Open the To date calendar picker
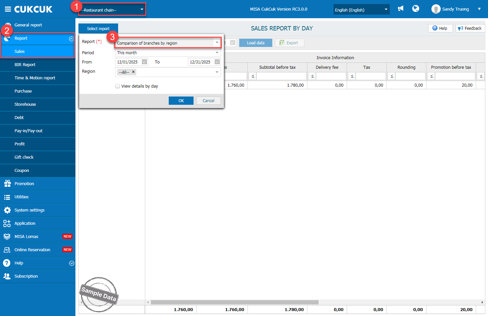This screenshot has width=488, height=316. 217,62
